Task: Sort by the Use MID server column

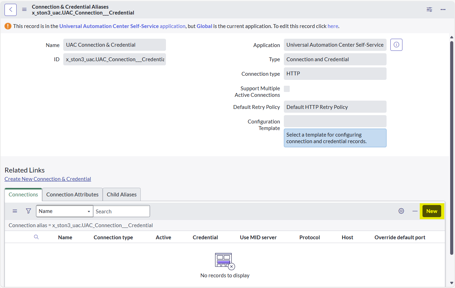Action: pyautogui.click(x=258, y=237)
